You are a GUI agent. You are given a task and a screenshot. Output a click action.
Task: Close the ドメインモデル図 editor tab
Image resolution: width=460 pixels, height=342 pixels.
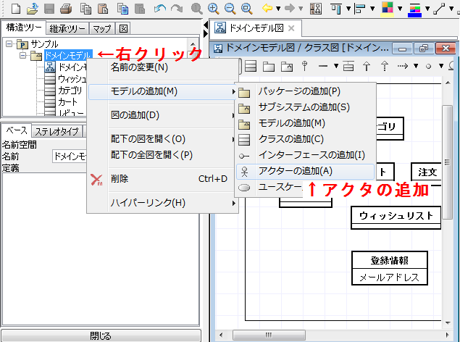pyautogui.click(x=290, y=29)
